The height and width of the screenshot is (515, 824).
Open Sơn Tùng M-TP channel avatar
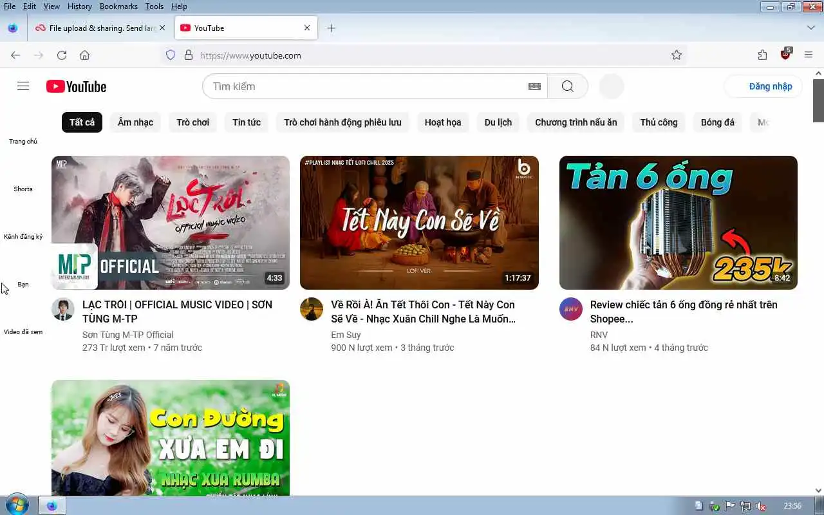[63, 309]
